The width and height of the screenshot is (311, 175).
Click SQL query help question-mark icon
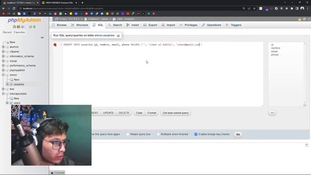[118, 35]
